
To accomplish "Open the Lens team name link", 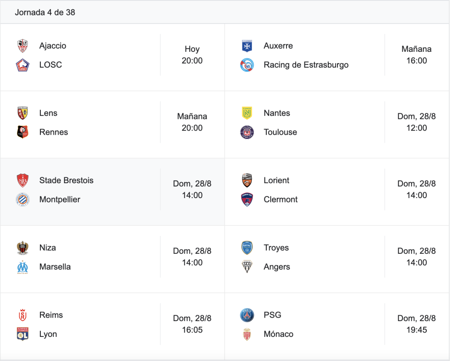I will tap(48, 113).
